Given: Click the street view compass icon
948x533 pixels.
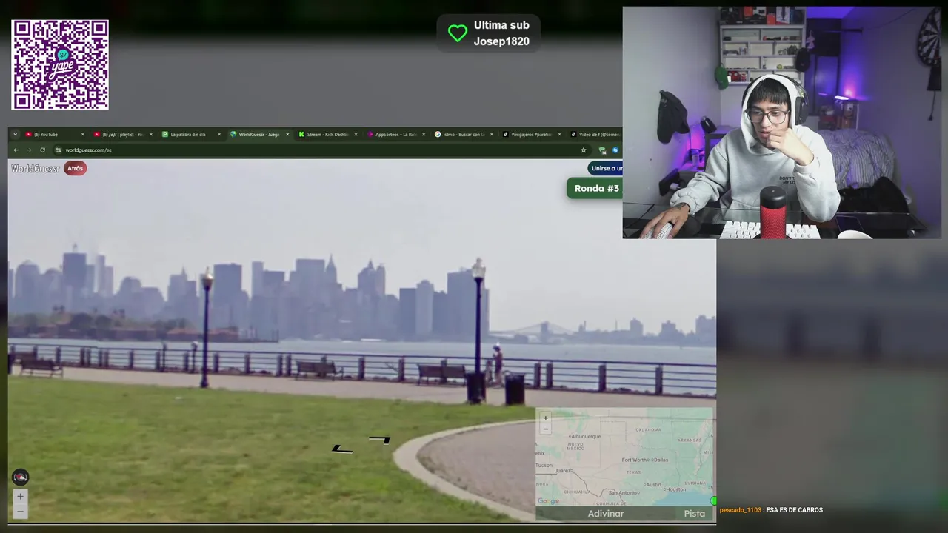Looking at the screenshot, I should tap(20, 477).
